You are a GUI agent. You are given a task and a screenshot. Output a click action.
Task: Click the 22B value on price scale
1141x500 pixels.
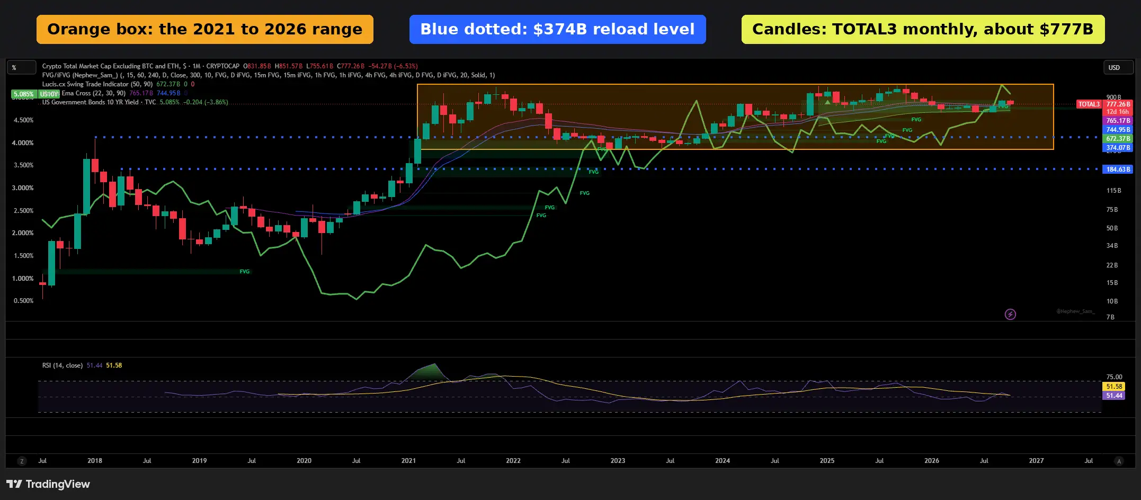pyautogui.click(x=1112, y=265)
